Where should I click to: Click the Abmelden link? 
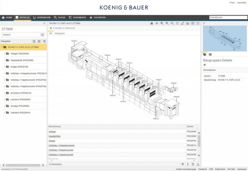point(242,3)
